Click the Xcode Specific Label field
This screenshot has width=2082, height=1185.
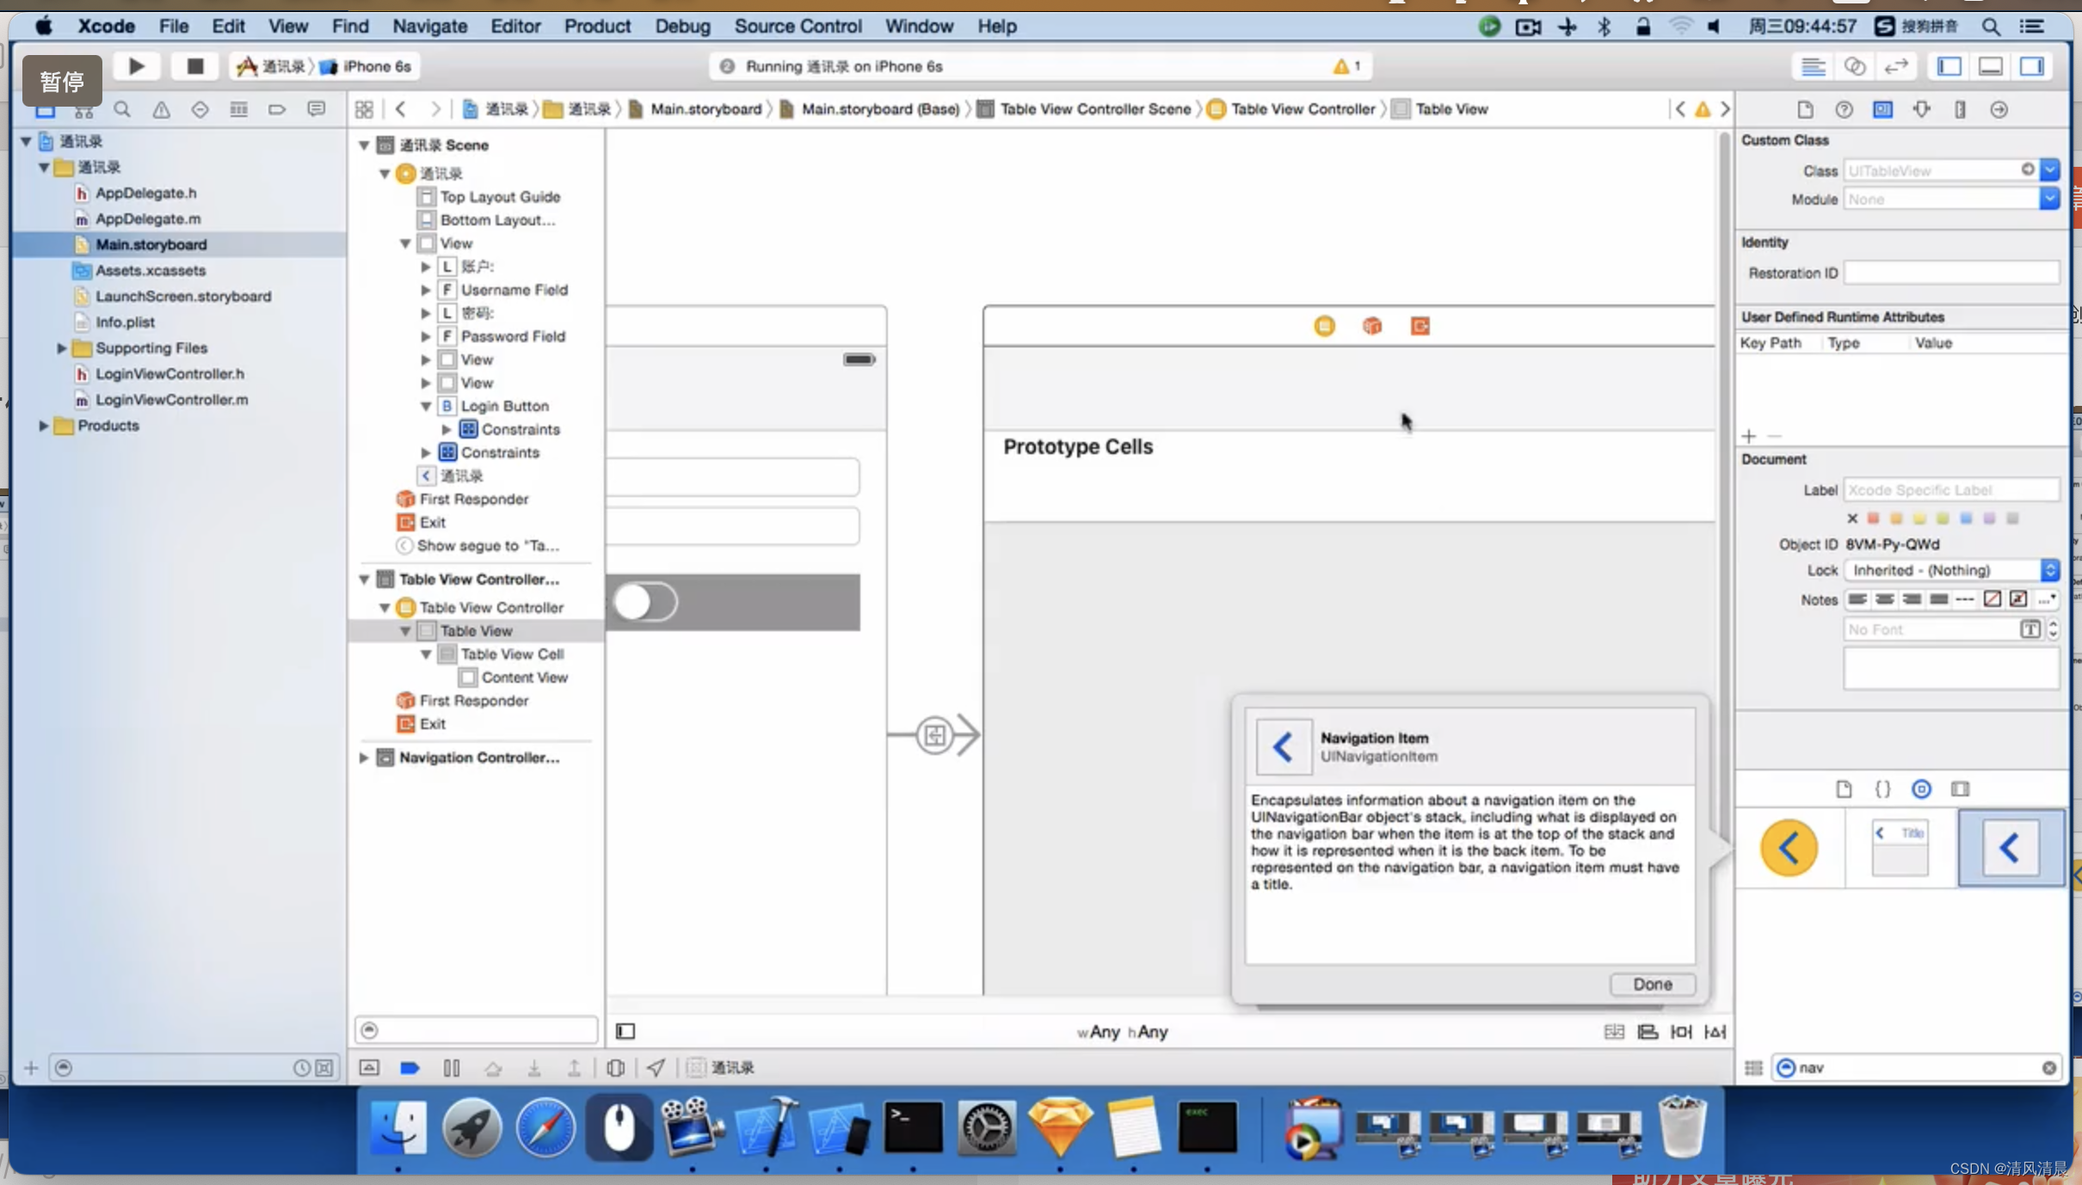pyautogui.click(x=1950, y=489)
